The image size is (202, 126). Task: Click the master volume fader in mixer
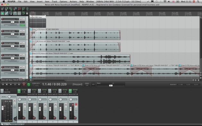(3, 108)
